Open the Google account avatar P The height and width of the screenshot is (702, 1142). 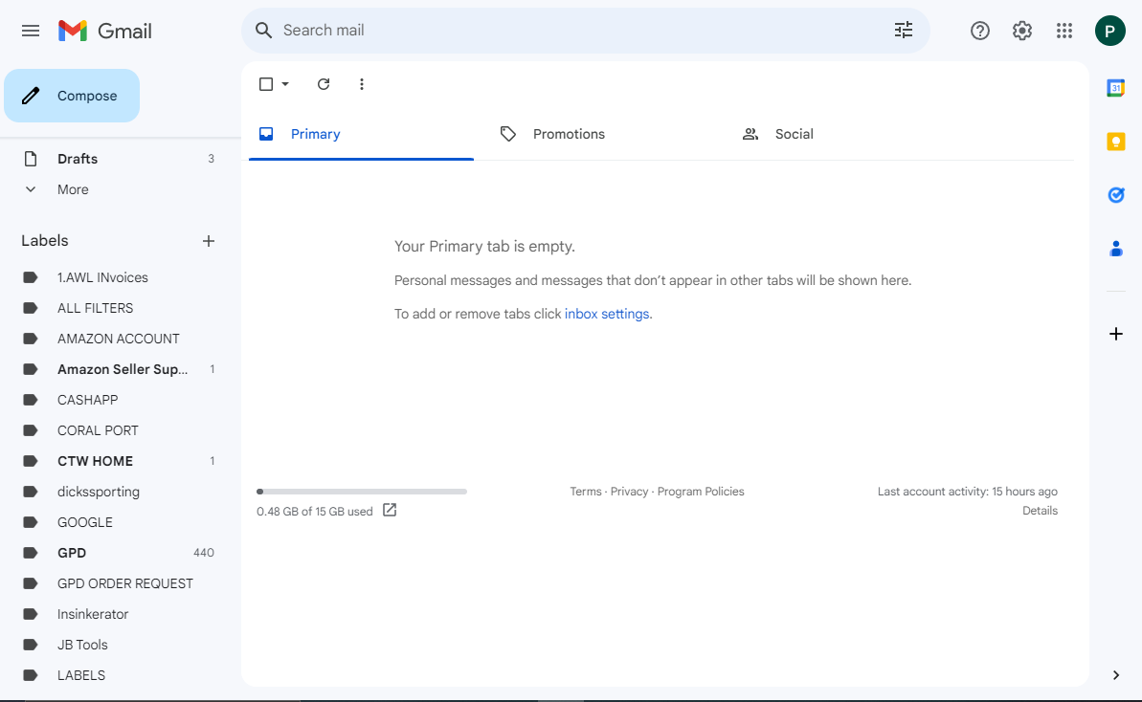[x=1109, y=31]
